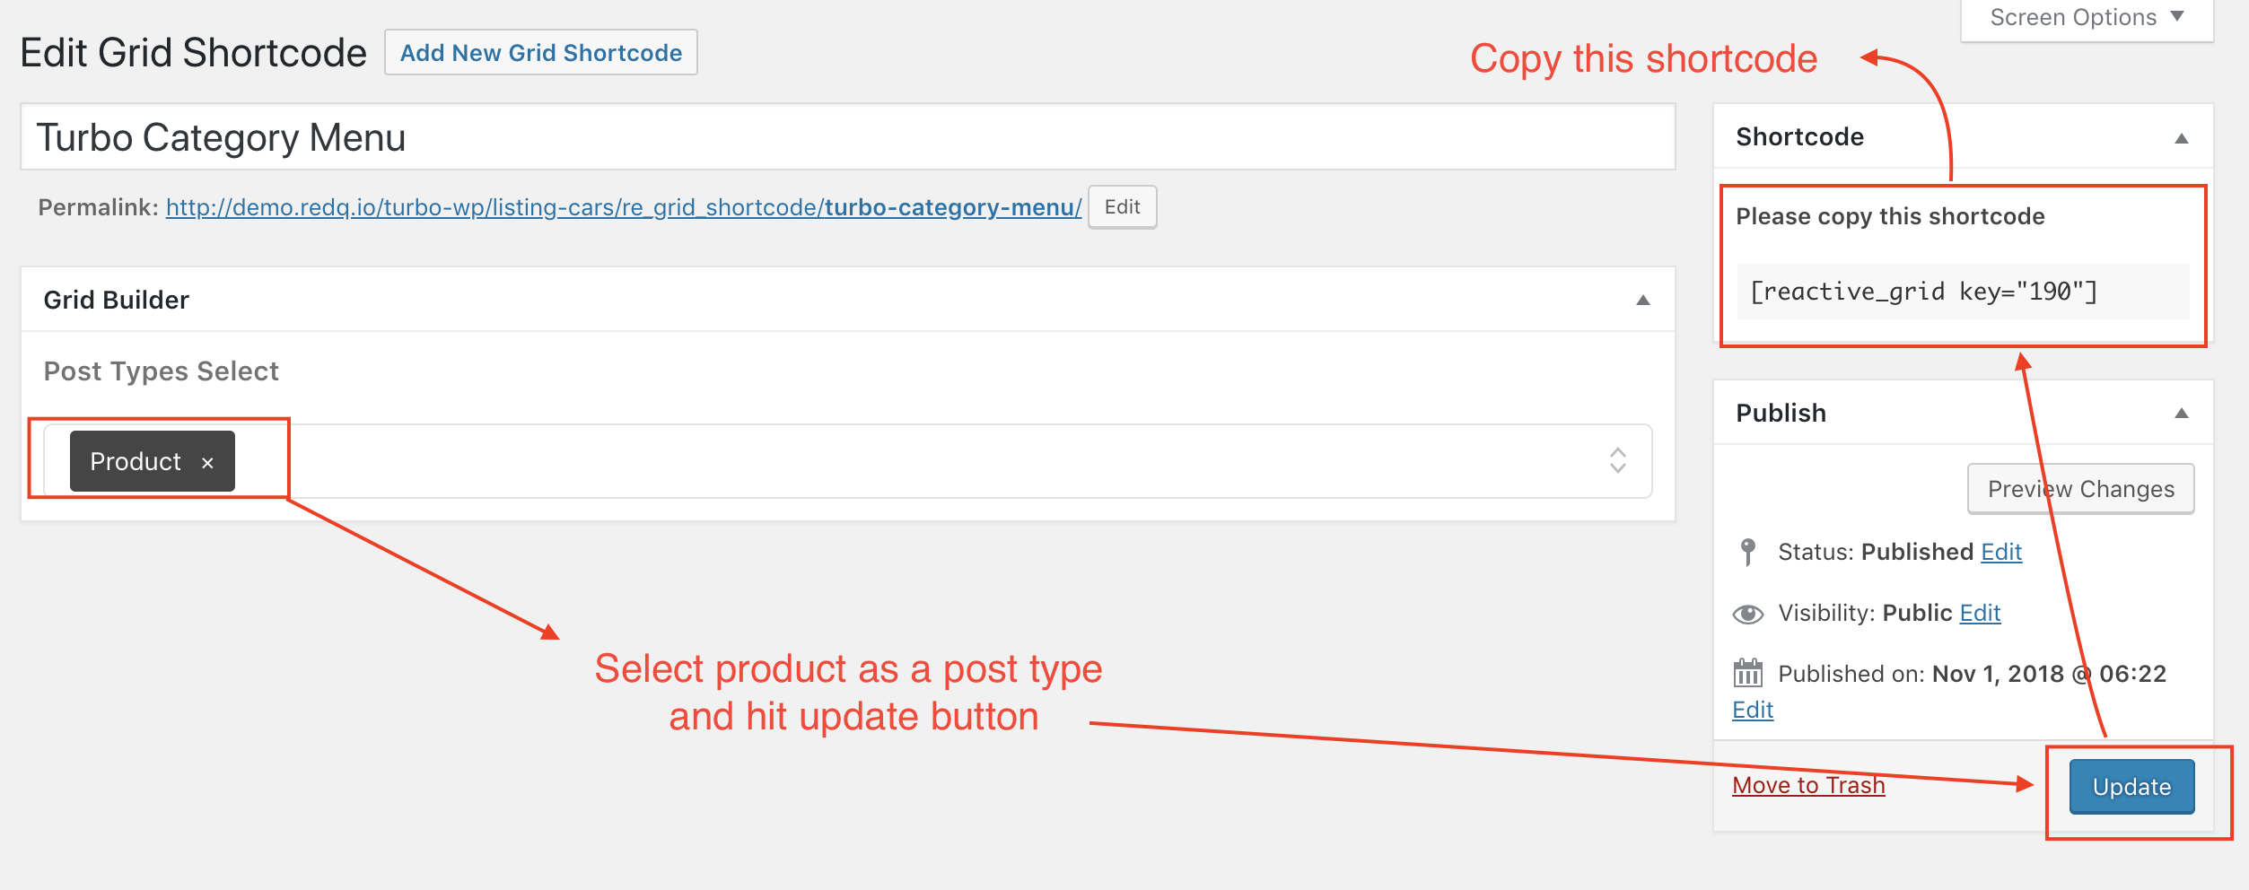Click the visibility eye icon
This screenshot has width=2249, height=890.
click(x=1747, y=614)
